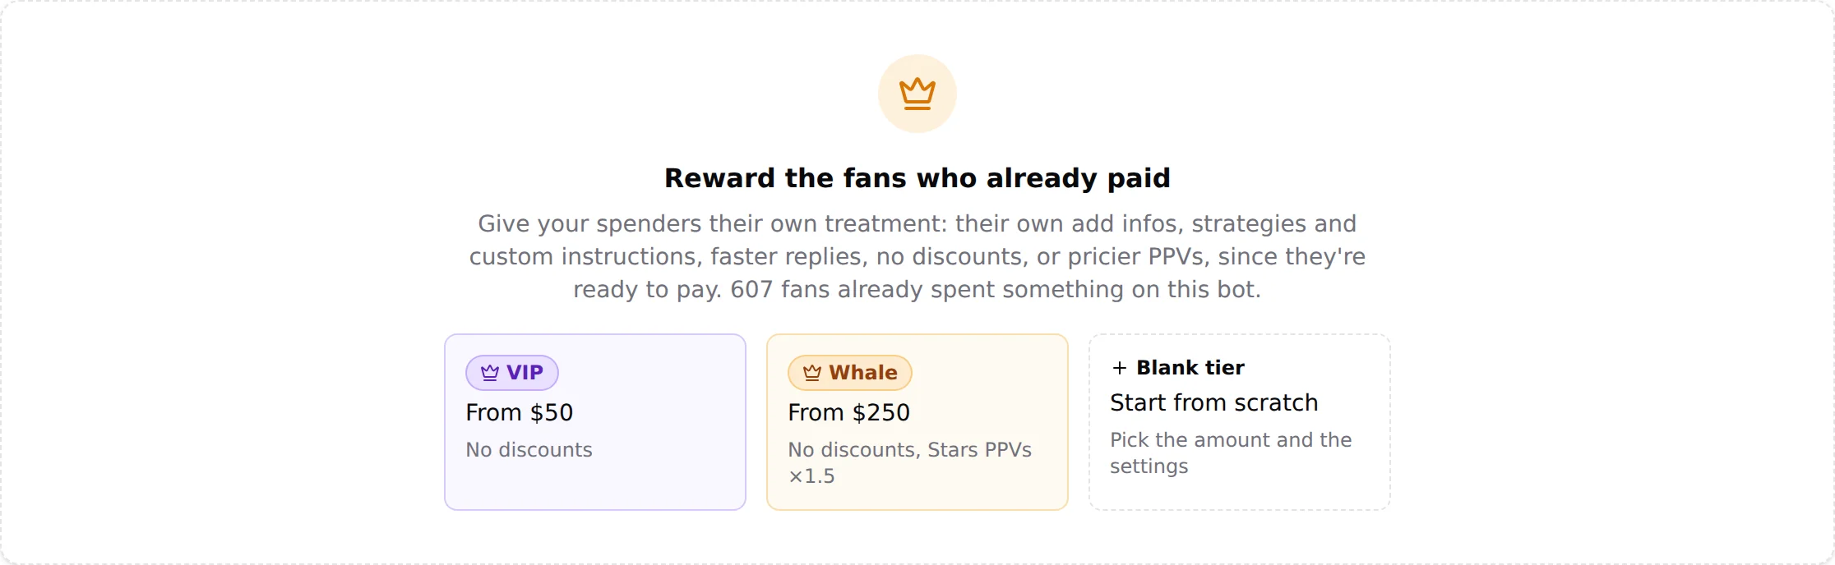Choose the Whale preset tier card
This screenshot has height=565, width=1835.
[x=917, y=422]
